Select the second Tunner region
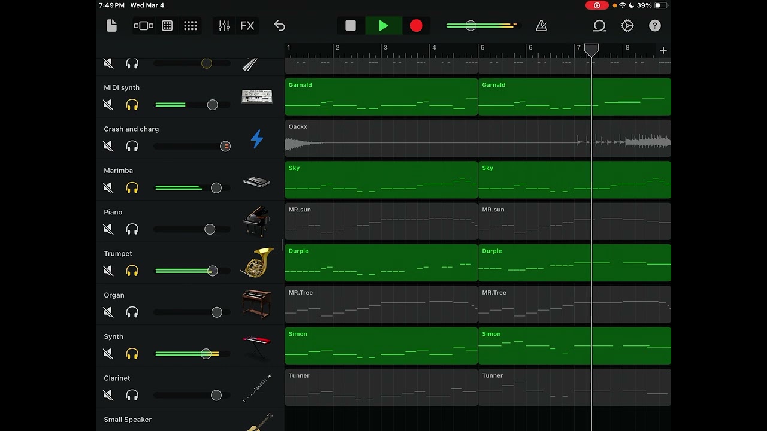Image resolution: width=767 pixels, height=431 pixels. coord(575,387)
